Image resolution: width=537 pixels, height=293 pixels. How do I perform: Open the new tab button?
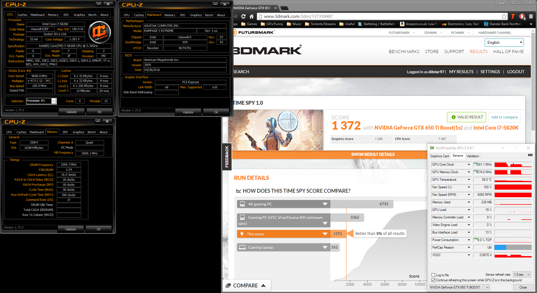pos(284,8)
